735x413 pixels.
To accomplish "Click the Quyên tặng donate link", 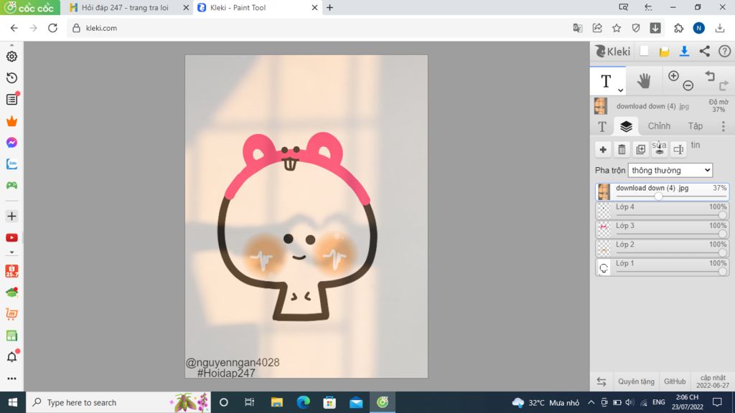I will click(636, 381).
